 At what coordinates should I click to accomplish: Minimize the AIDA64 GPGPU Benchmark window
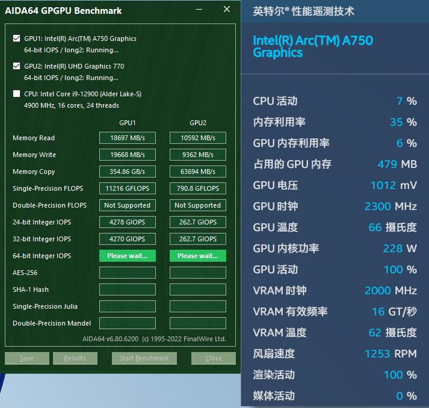click(199, 10)
